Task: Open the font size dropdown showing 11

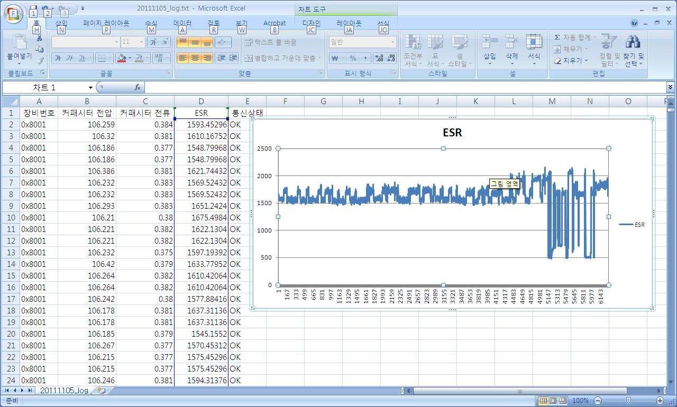Action: (141, 42)
